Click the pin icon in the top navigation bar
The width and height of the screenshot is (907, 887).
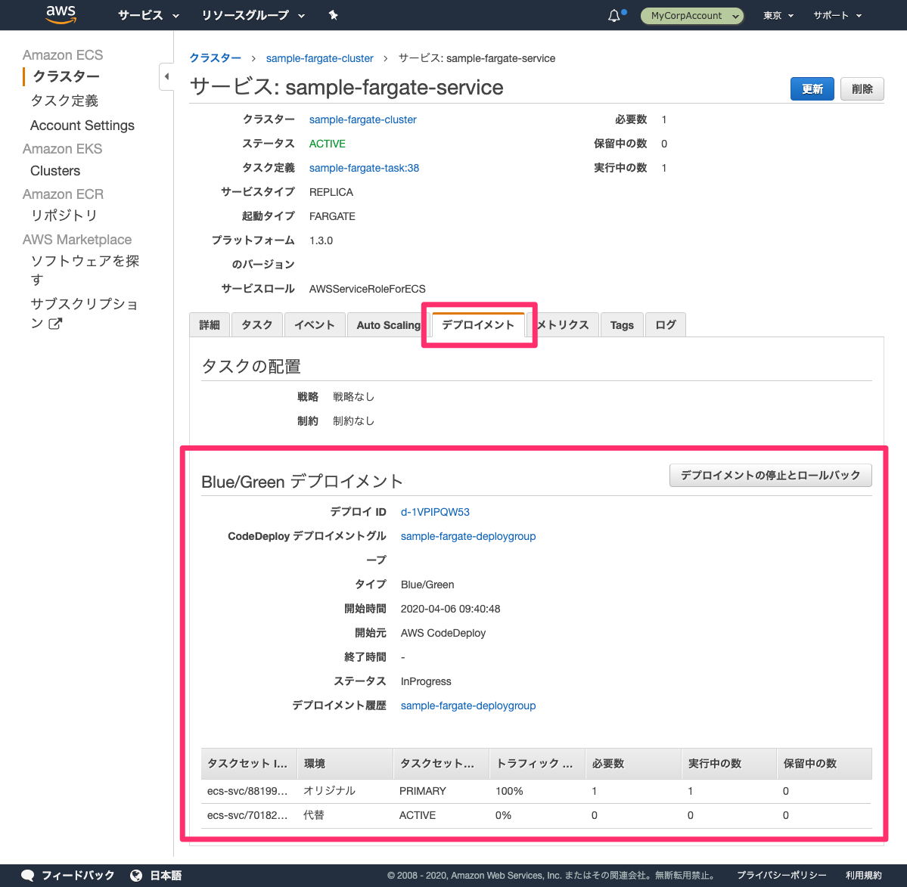[333, 14]
